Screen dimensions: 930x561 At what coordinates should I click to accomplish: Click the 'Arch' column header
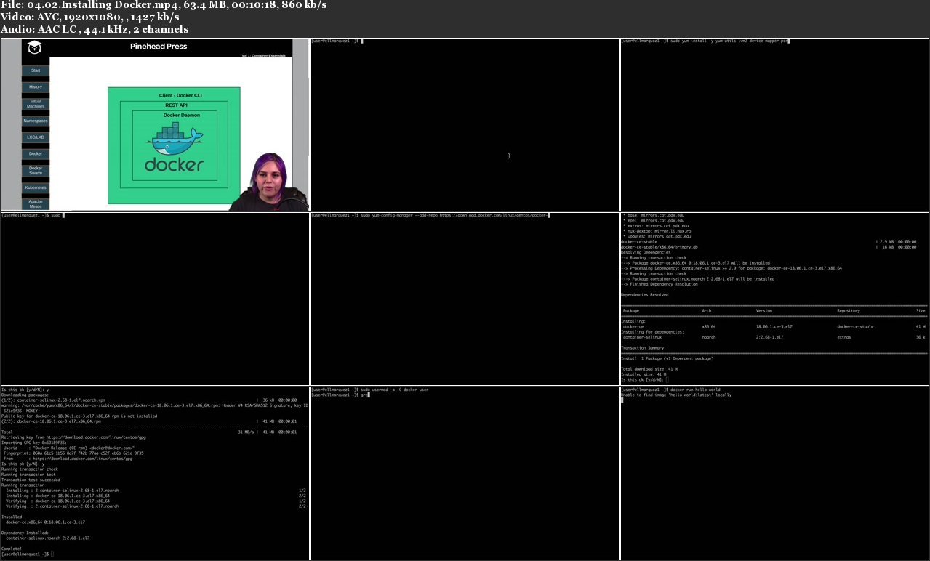point(707,311)
